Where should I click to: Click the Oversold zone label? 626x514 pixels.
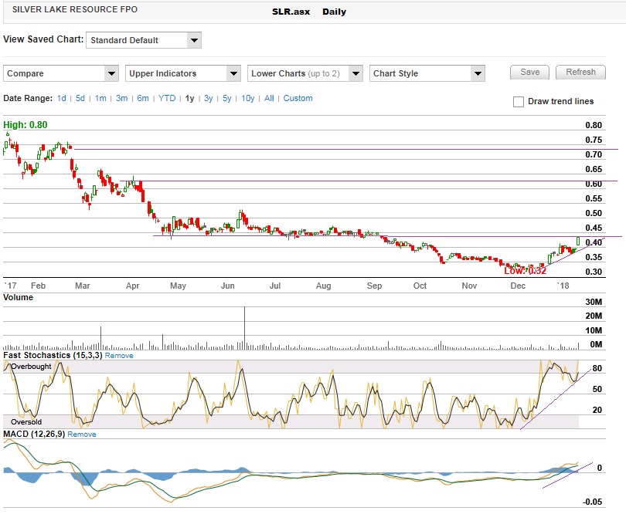pyautogui.click(x=26, y=422)
